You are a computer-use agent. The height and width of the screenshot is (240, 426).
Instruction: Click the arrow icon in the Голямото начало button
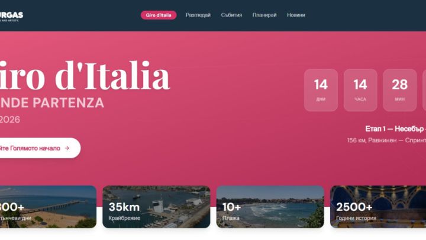(67, 148)
